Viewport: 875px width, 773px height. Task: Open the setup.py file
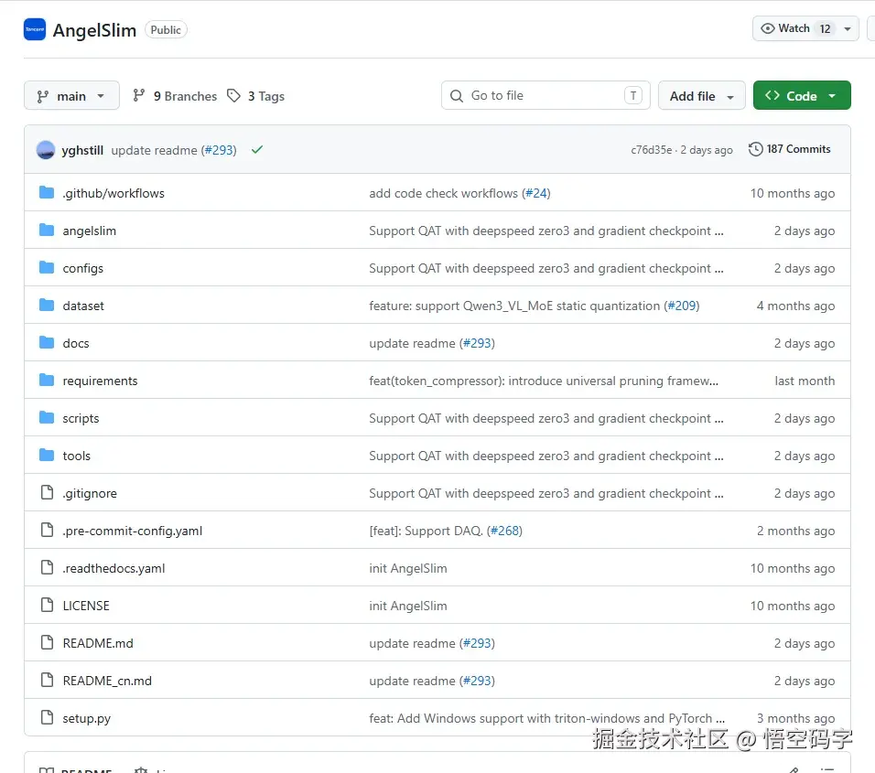87,718
